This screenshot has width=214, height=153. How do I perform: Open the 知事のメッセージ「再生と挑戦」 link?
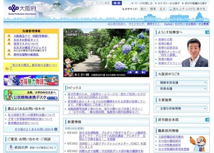(x=170, y=53)
